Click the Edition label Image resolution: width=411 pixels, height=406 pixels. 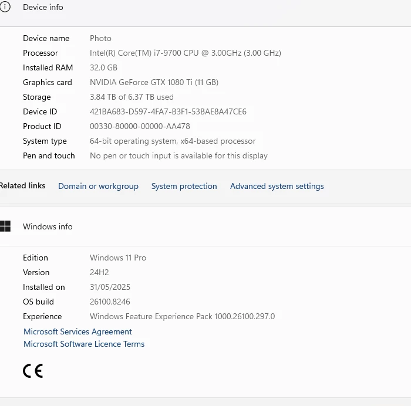(35, 258)
